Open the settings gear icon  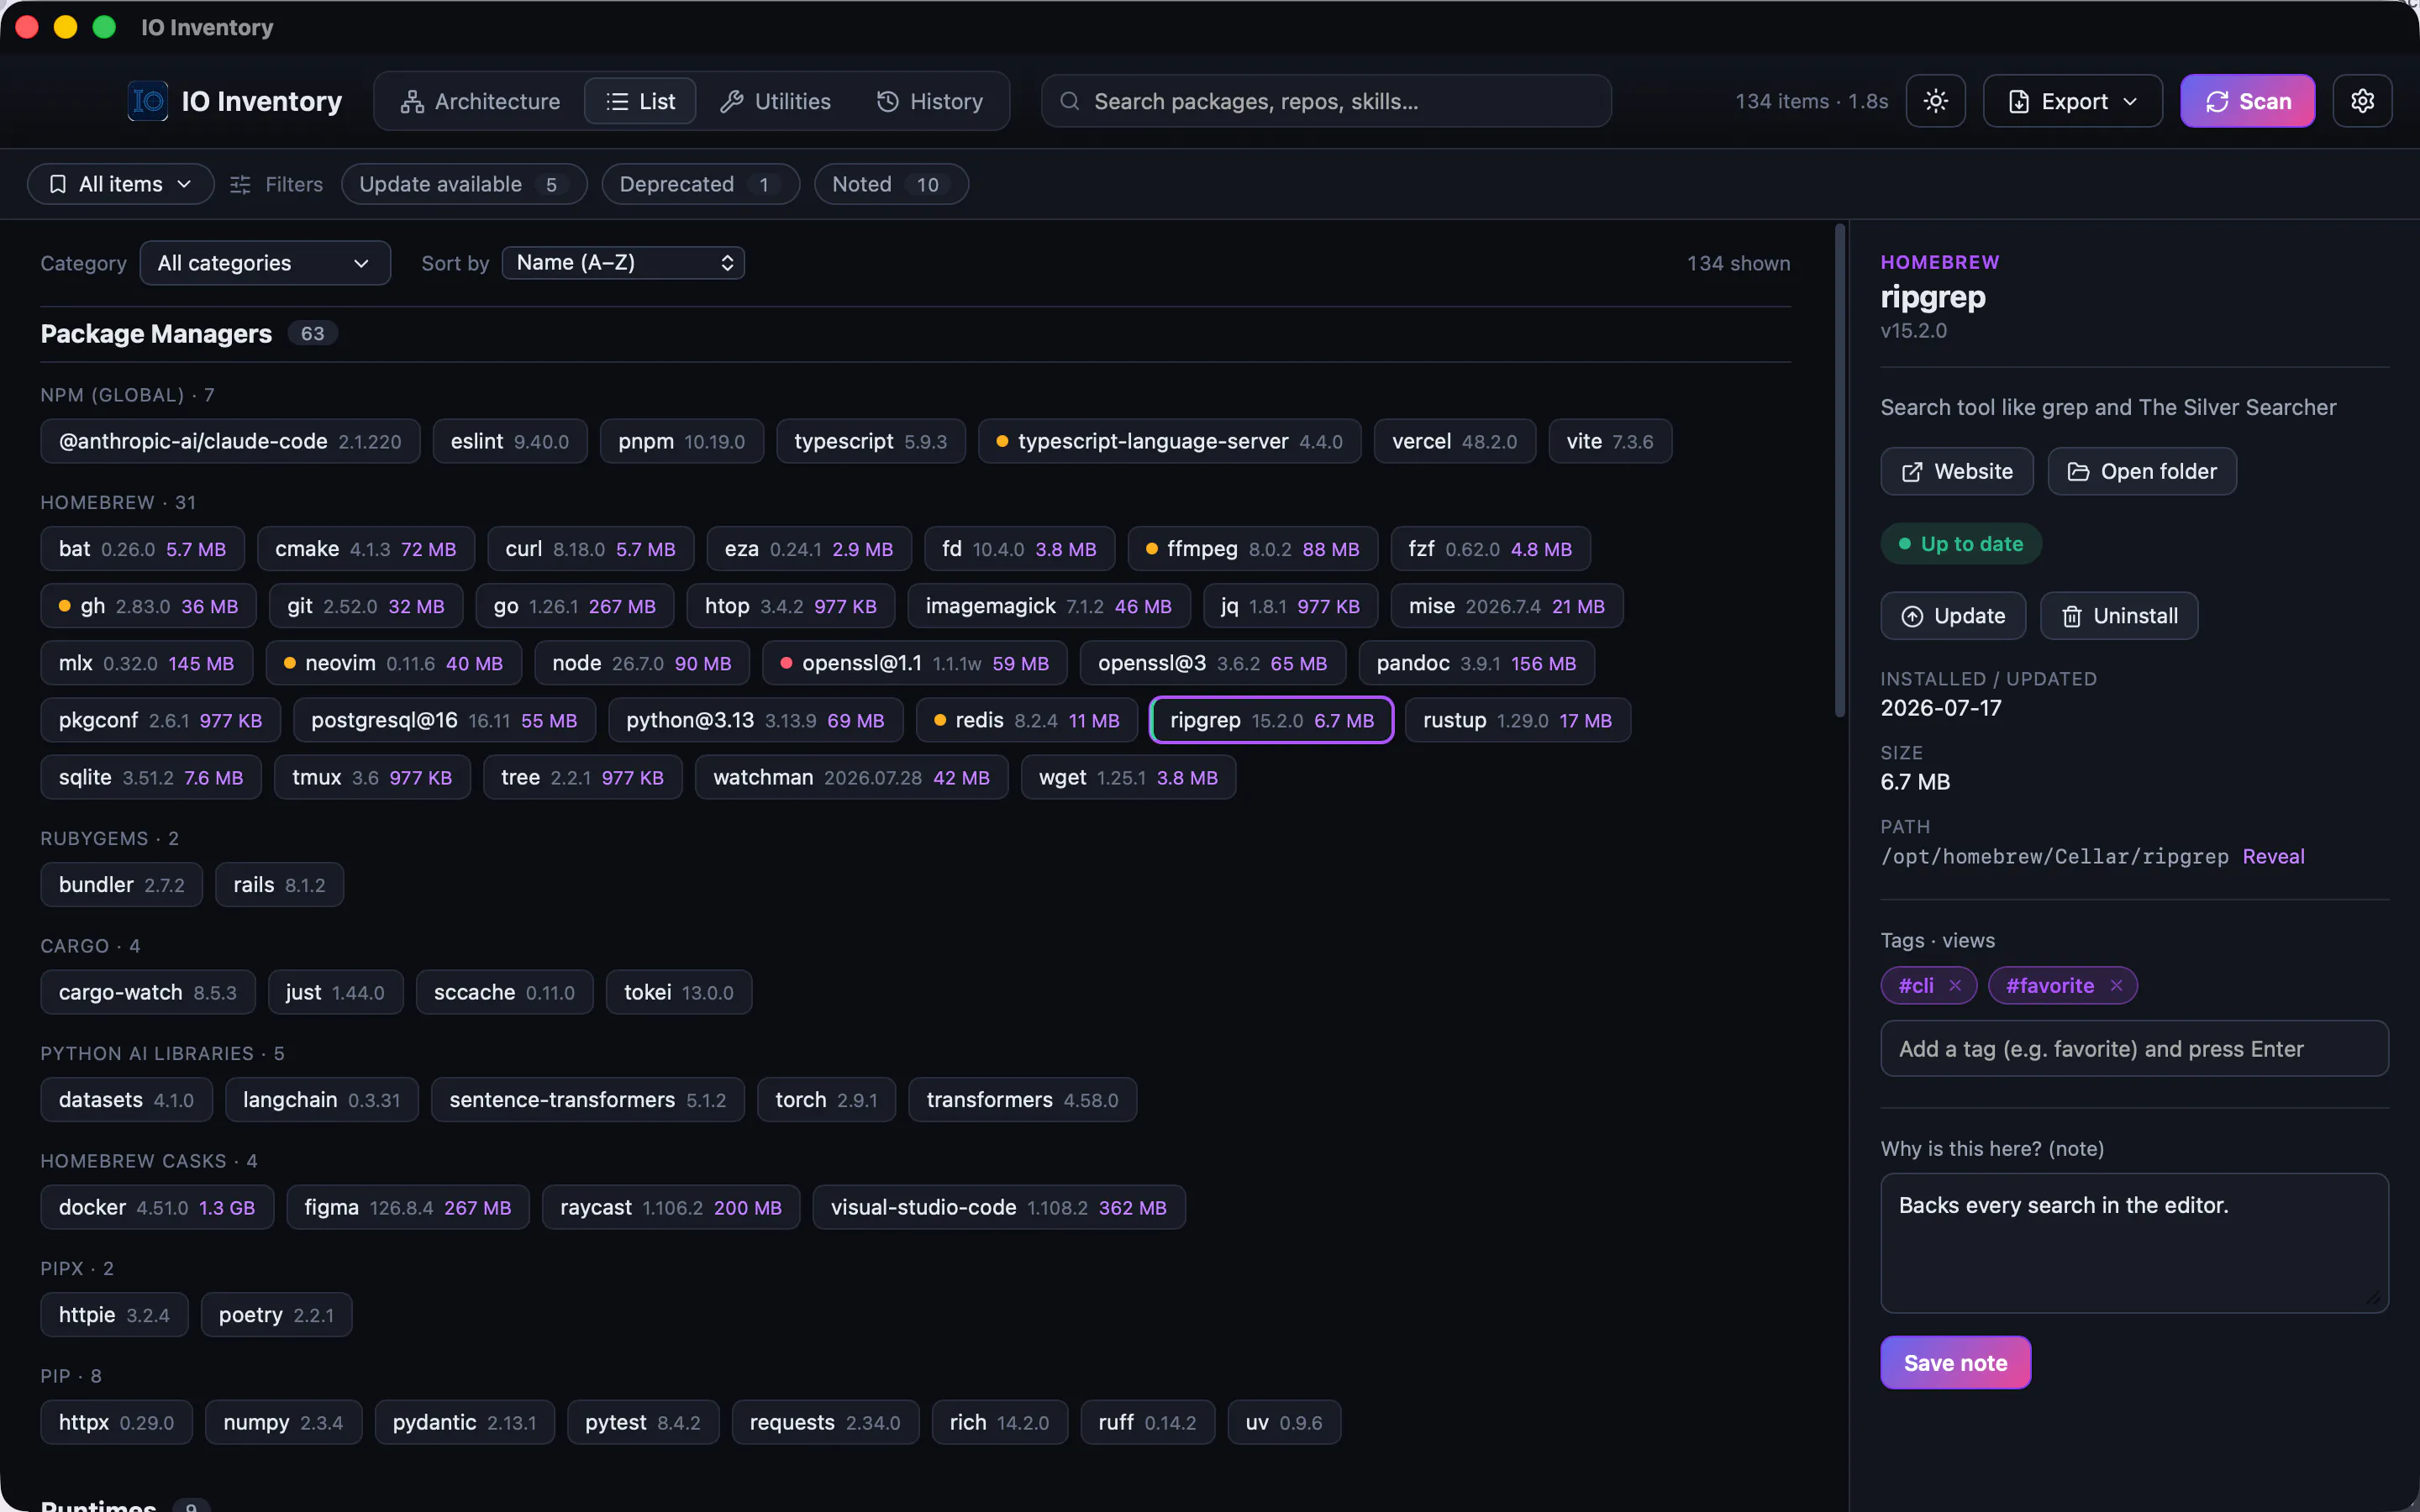pyautogui.click(x=2362, y=101)
